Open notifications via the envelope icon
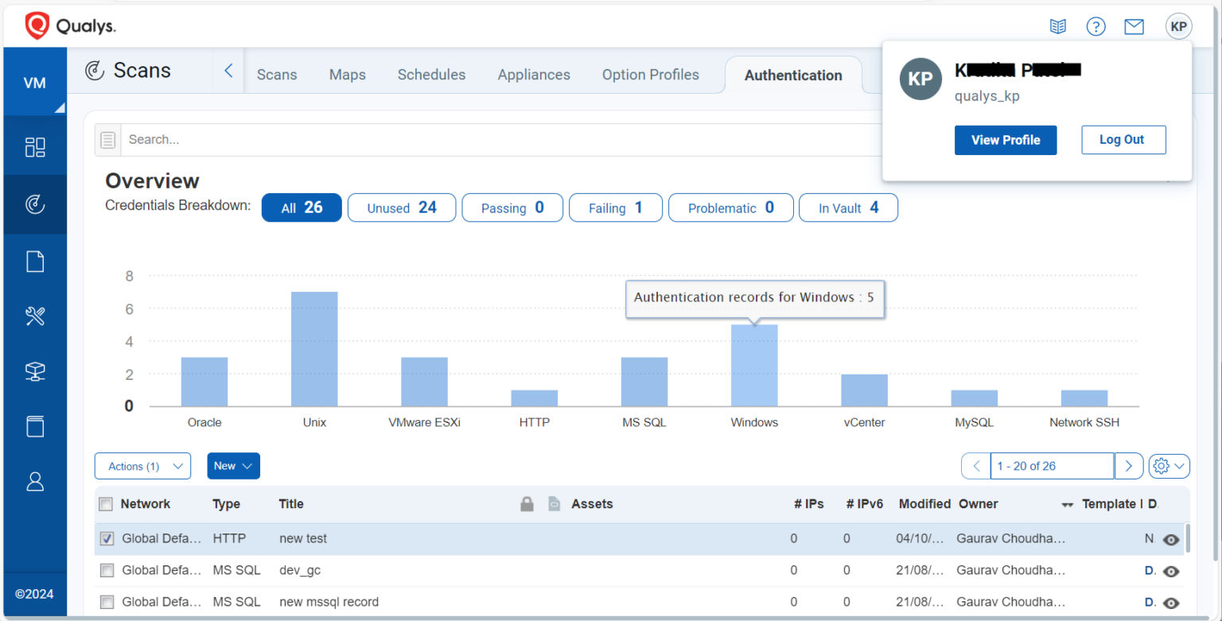 1134,26
